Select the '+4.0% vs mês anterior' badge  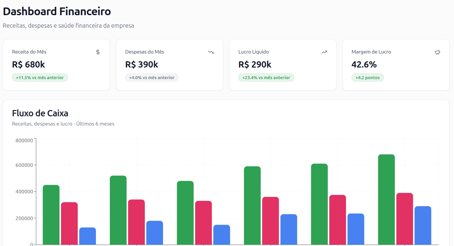[x=152, y=77]
